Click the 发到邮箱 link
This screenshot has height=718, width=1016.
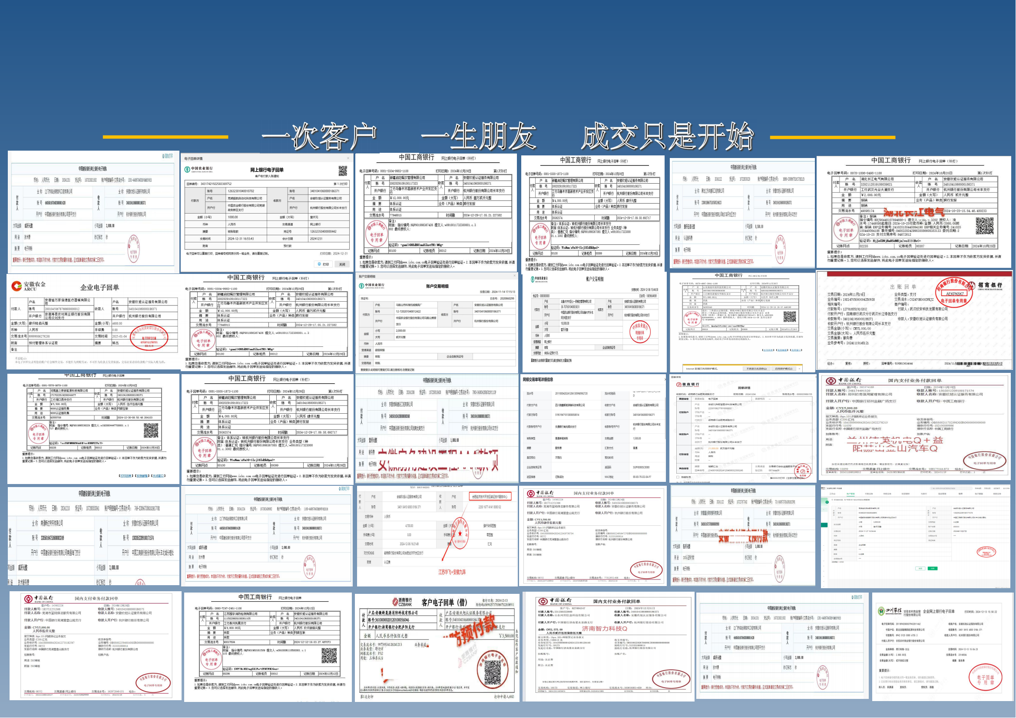[x=142, y=476]
